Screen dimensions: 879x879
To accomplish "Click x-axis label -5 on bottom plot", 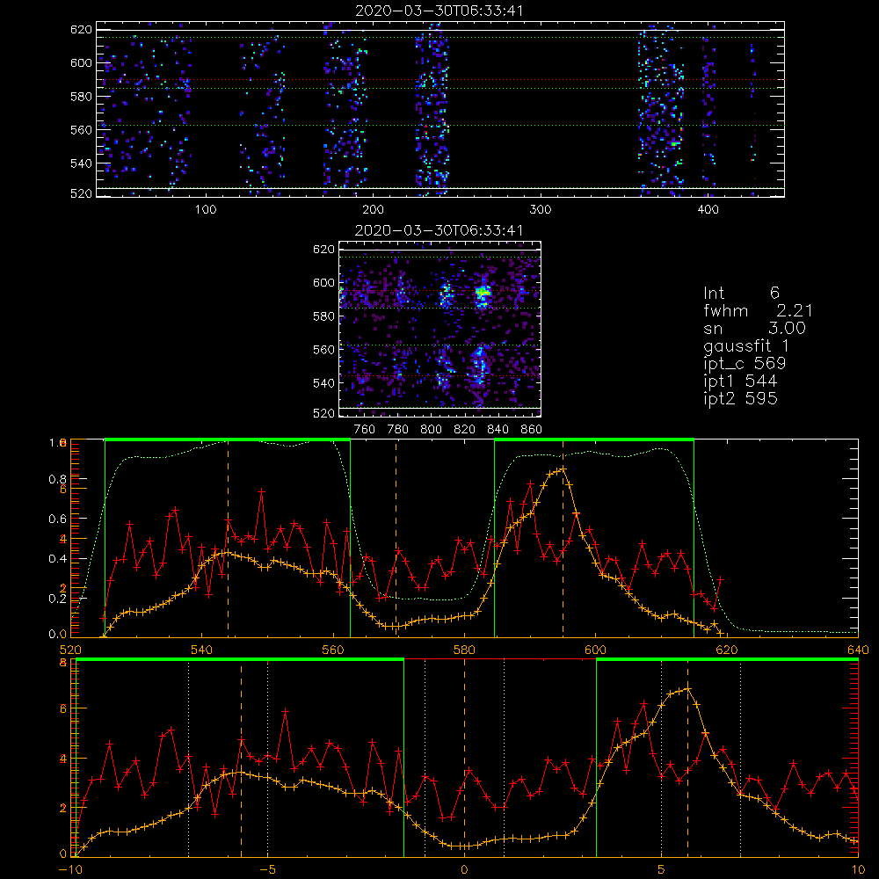I will coord(268,869).
